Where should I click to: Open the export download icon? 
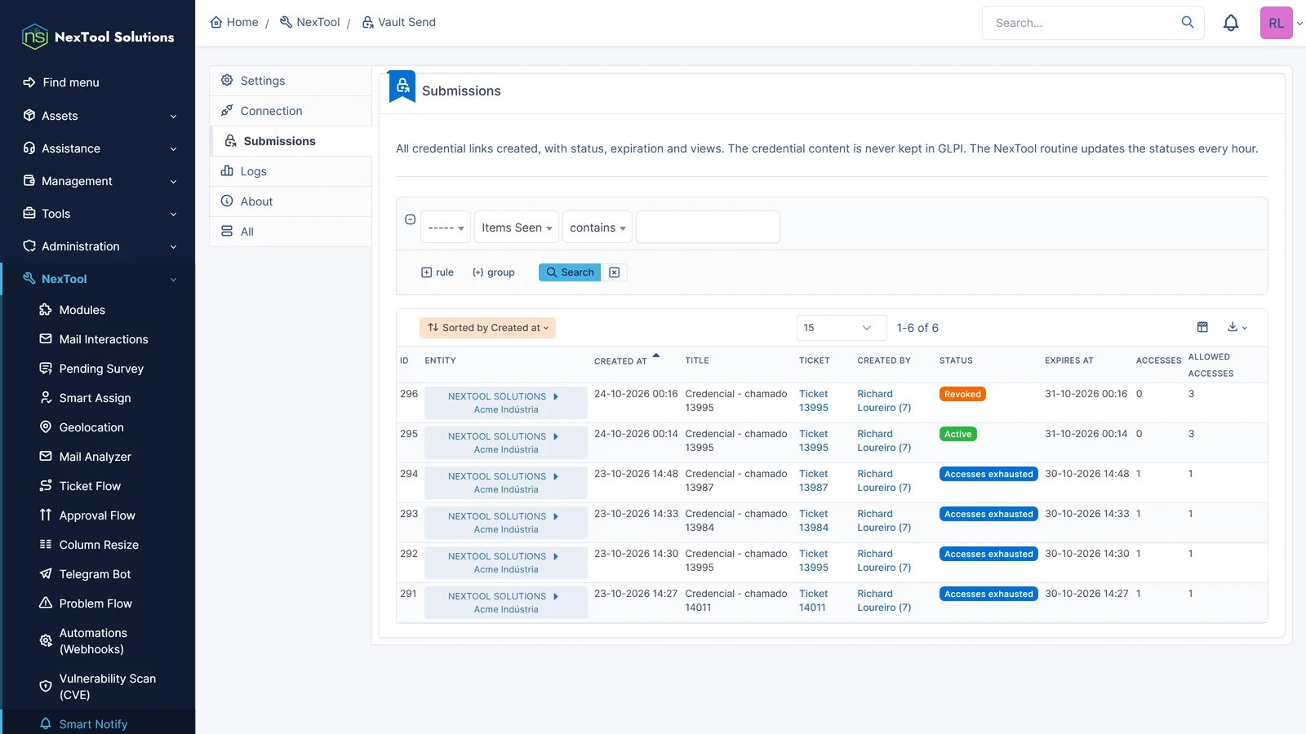1237,327
